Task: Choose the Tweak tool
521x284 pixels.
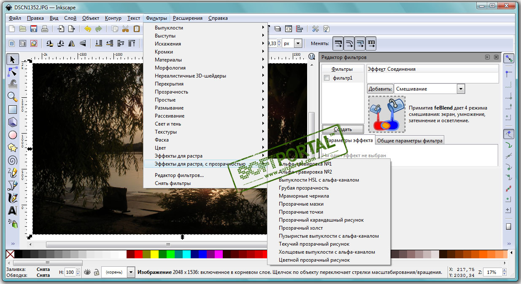Action: [13, 84]
